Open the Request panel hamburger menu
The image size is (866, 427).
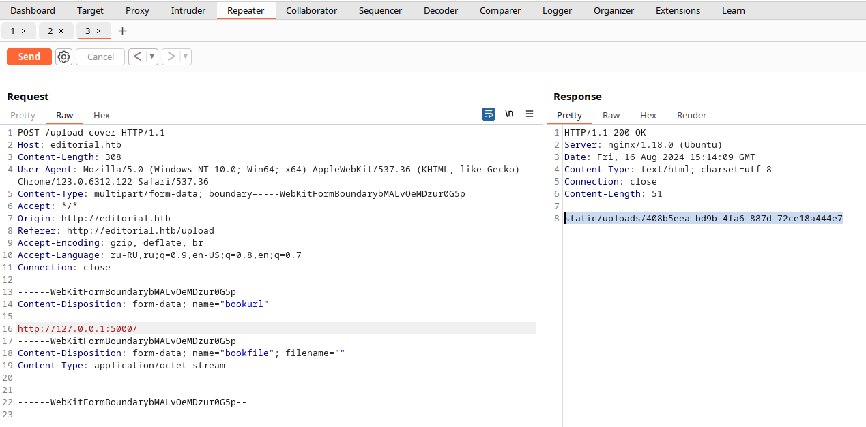point(530,114)
